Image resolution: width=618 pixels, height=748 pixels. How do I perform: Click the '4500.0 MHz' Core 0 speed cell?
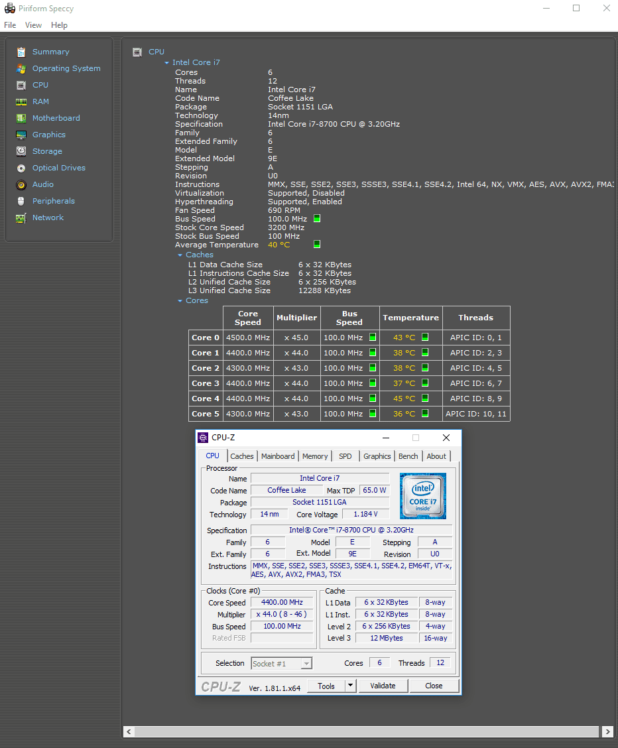(248, 338)
